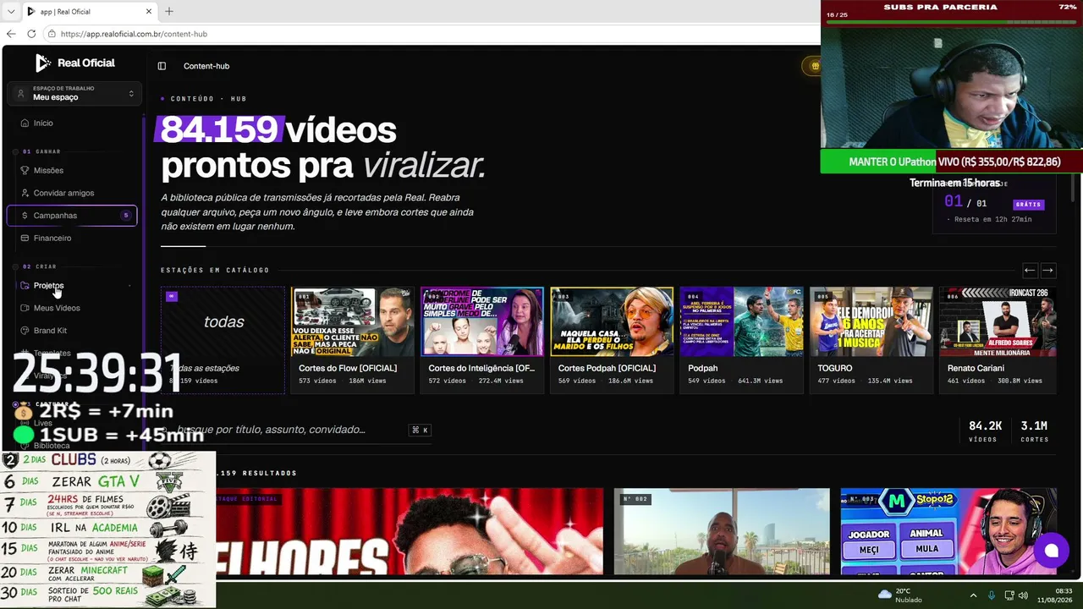
Task: Click the GRÁTIS badge
Action: tap(1028, 204)
